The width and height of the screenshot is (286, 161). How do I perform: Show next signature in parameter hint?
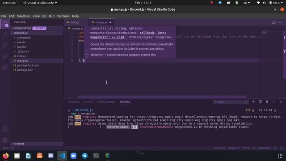coord(86,57)
